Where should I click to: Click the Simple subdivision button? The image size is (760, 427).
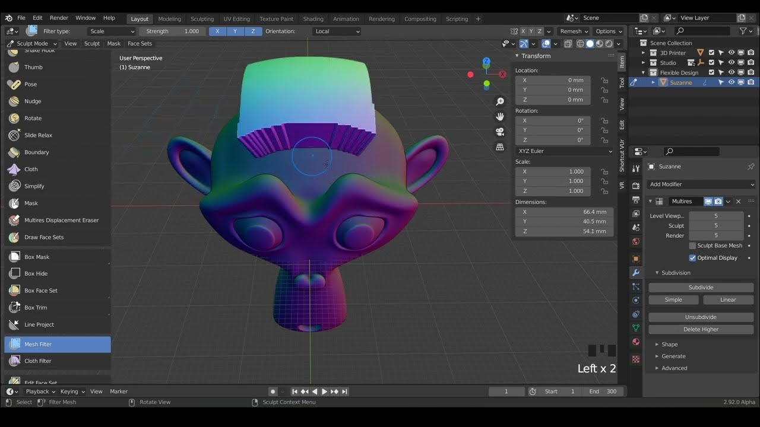673,299
